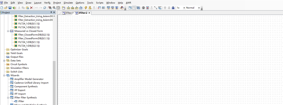Open the Normal mode dropdown
This screenshot has width=283, height=105.
199,8
